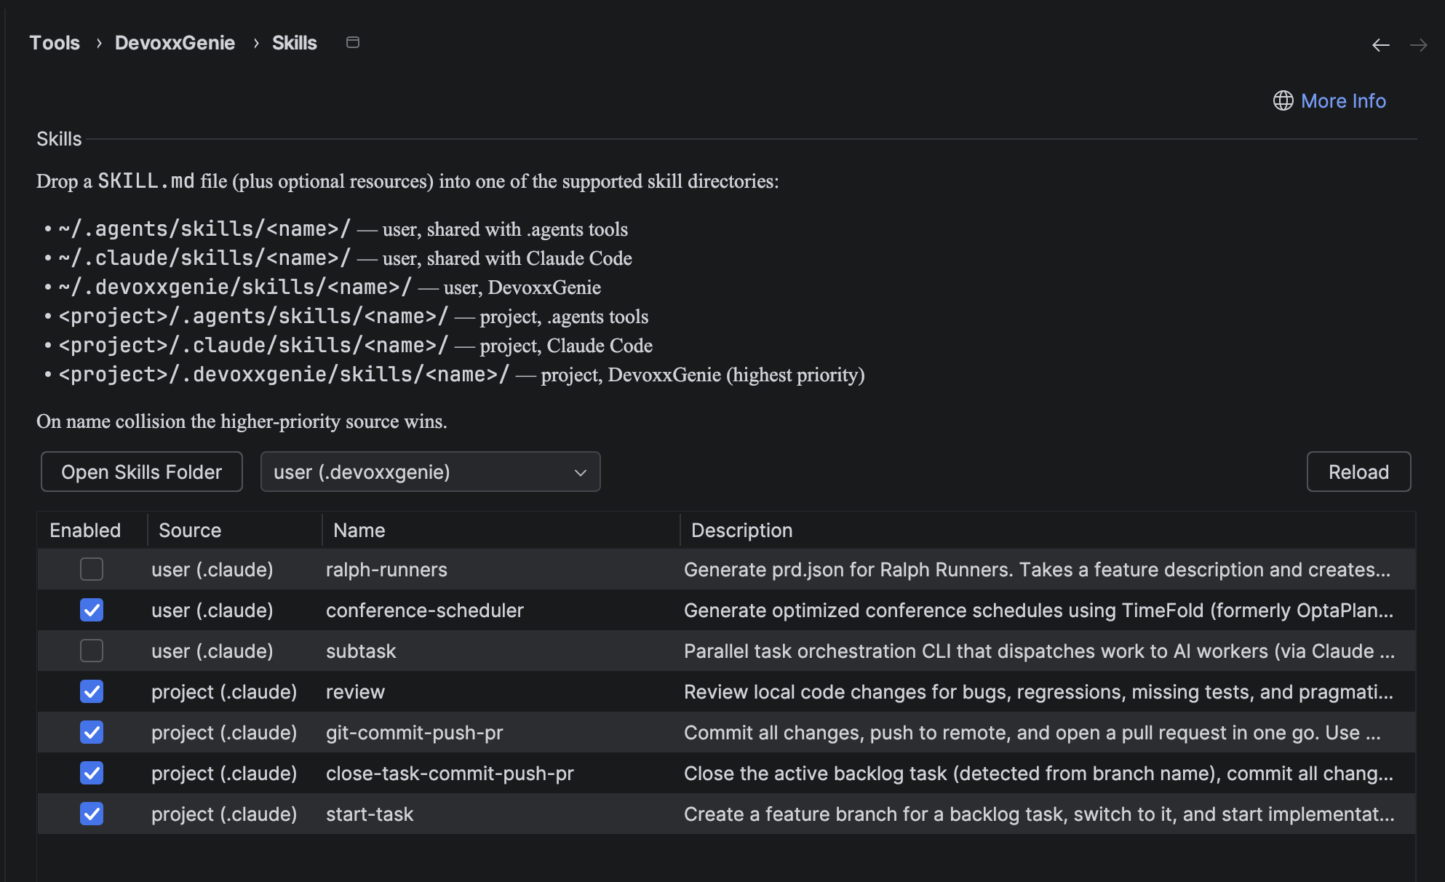Select the ralph-runners name cell
This screenshot has height=882, width=1445.
point(501,569)
